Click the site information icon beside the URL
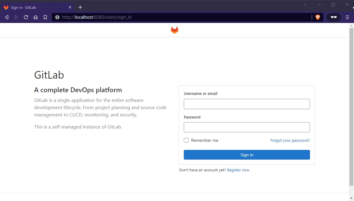Image resolution: width=354 pixels, height=201 pixels. 57,17
